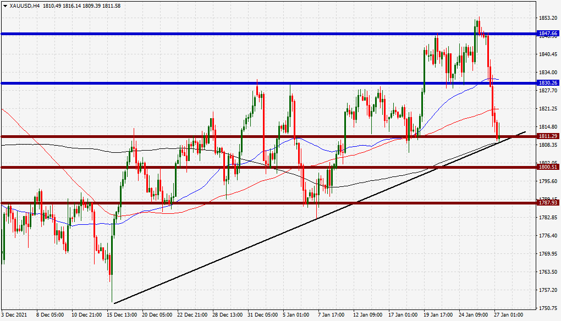Click the XAUUSD,H4 symbol title
This screenshot has width=561, height=321.
pos(25,5)
